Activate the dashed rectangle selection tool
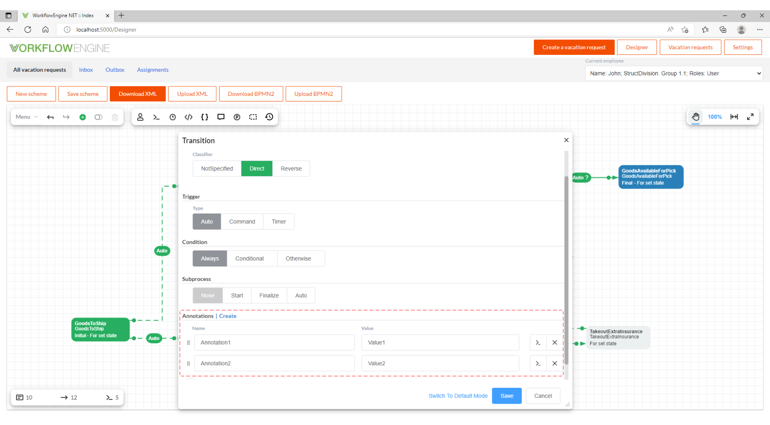This screenshot has height=425, width=770. pyautogui.click(x=253, y=117)
